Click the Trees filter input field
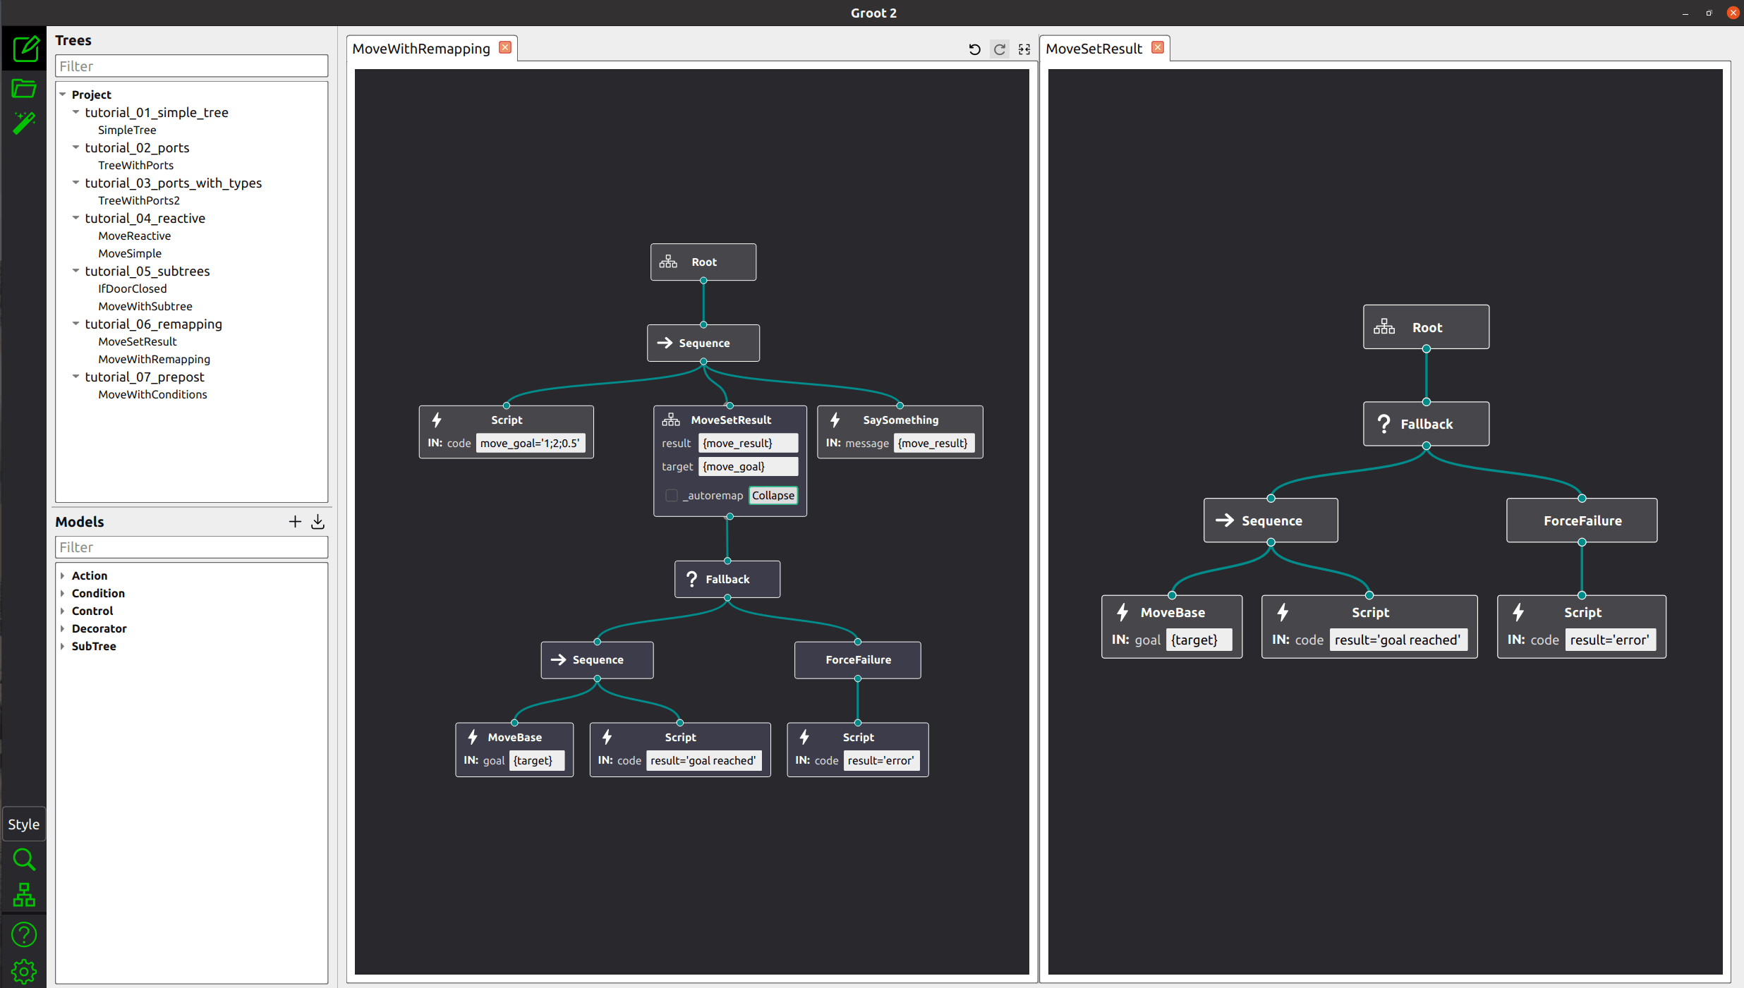The image size is (1744, 988). (191, 66)
